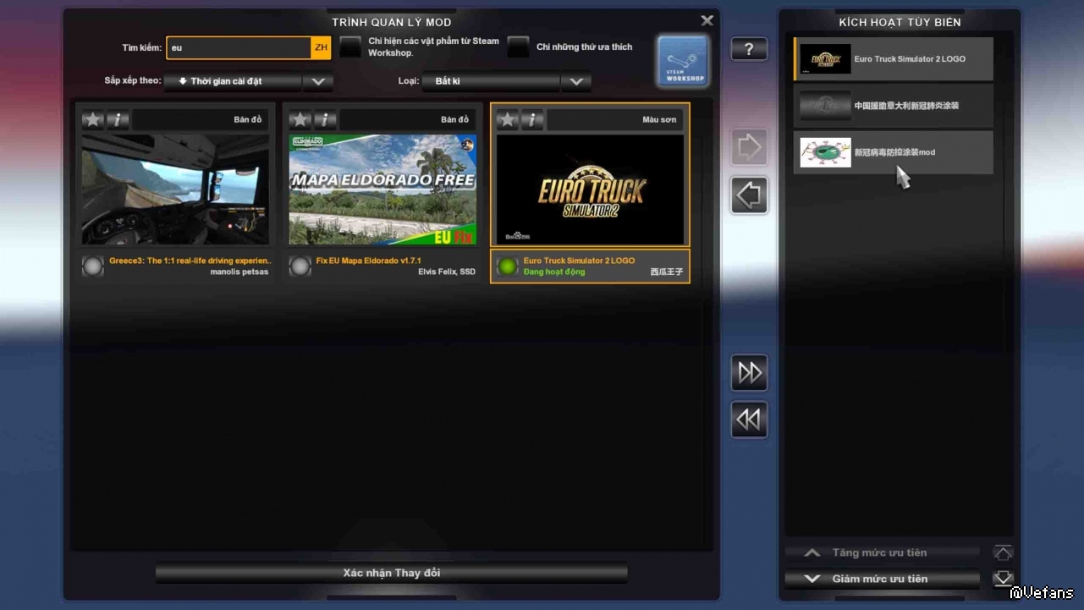Click 'Greece3: The 1:1 real-life driving' title
The height and width of the screenshot is (610, 1084).
[190, 261]
